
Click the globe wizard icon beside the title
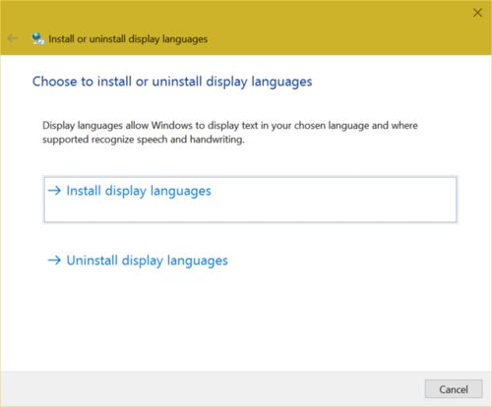tap(37, 38)
